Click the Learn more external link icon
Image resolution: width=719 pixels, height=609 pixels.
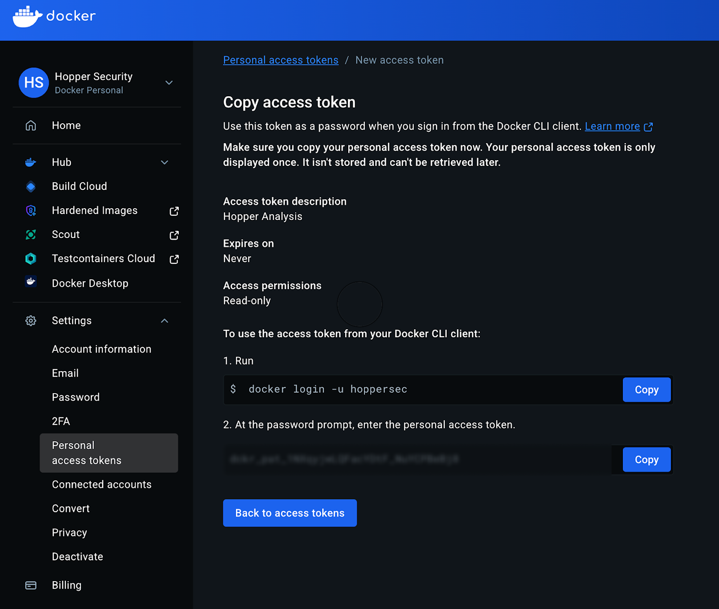pyautogui.click(x=648, y=127)
